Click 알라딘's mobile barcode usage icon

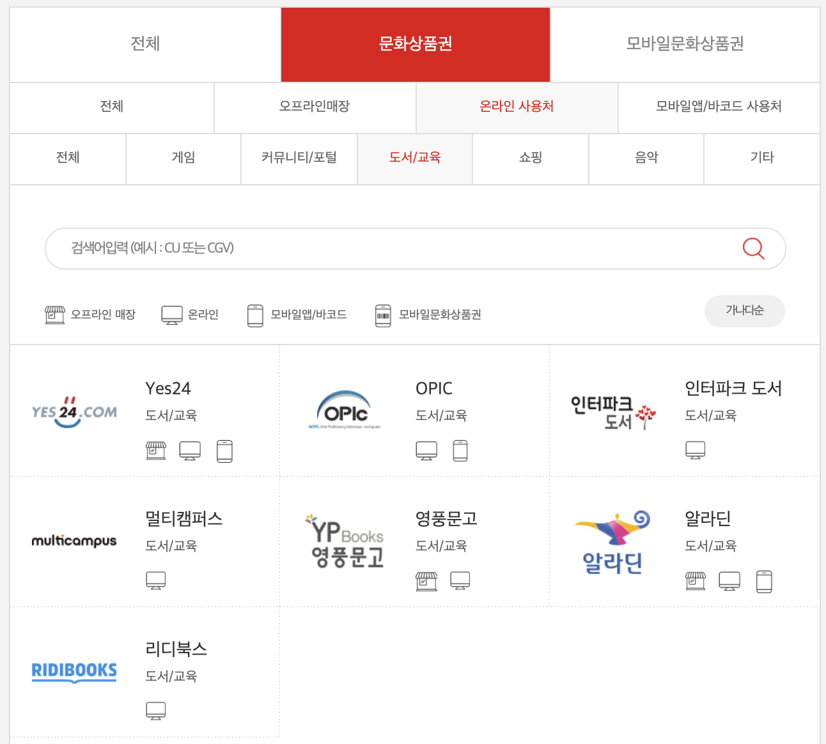[x=765, y=581]
